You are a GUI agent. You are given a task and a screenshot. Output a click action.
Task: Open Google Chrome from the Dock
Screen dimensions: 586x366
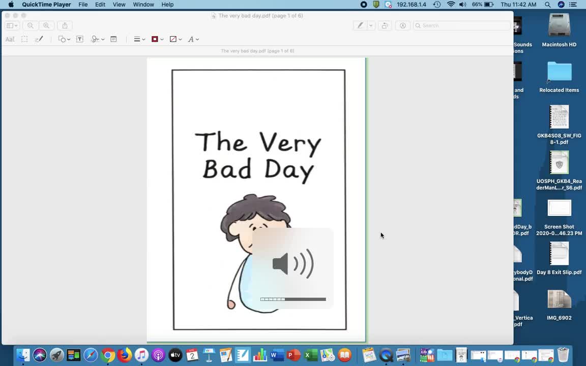tap(108, 355)
